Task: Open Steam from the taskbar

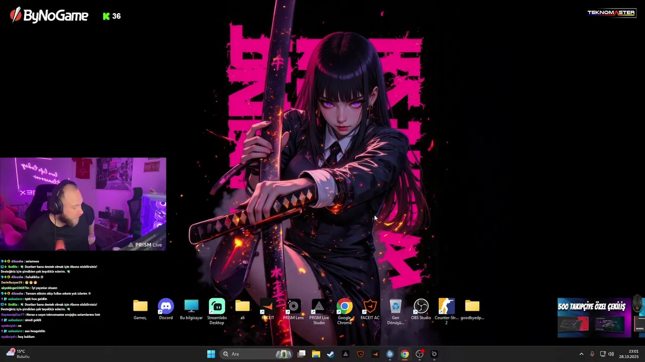Action: pos(331,354)
